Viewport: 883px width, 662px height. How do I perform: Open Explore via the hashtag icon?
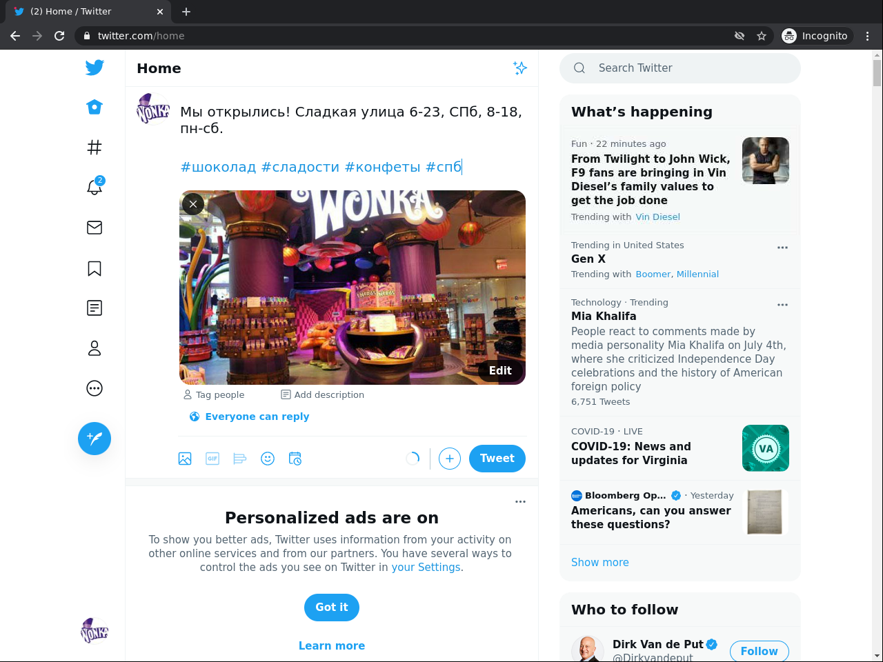95,147
